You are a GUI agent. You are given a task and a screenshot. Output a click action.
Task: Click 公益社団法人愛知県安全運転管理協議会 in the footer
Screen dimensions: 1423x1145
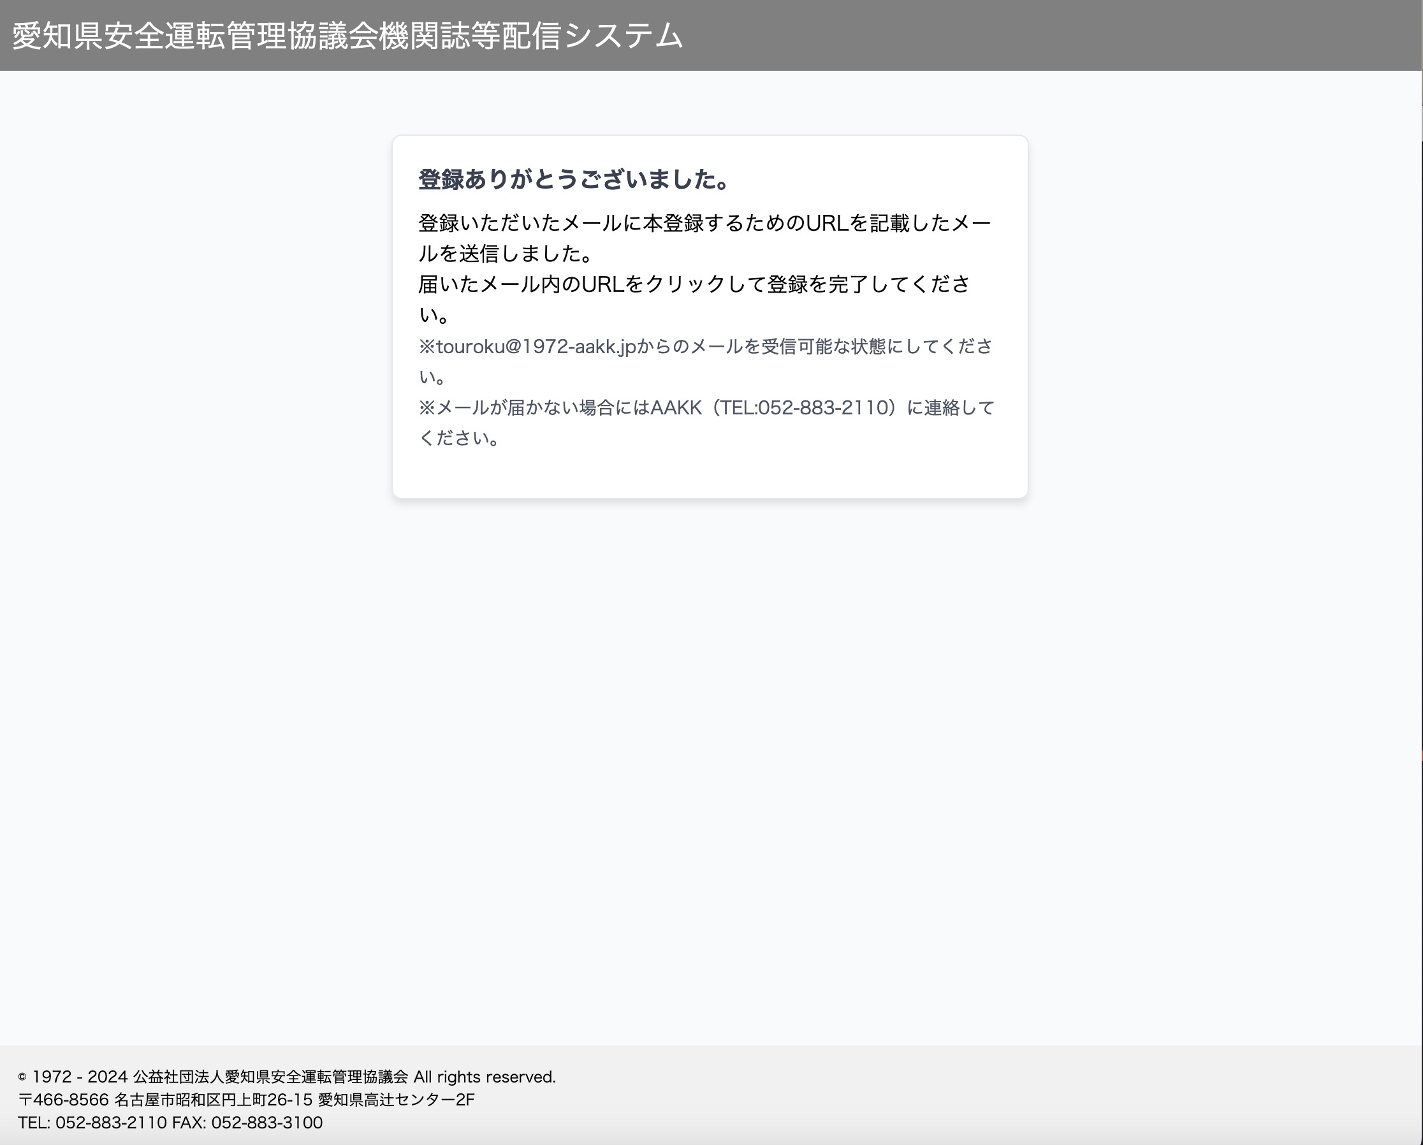click(270, 1077)
